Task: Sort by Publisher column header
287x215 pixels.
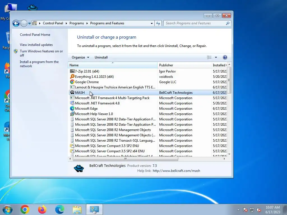Action: tap(184, 65)
